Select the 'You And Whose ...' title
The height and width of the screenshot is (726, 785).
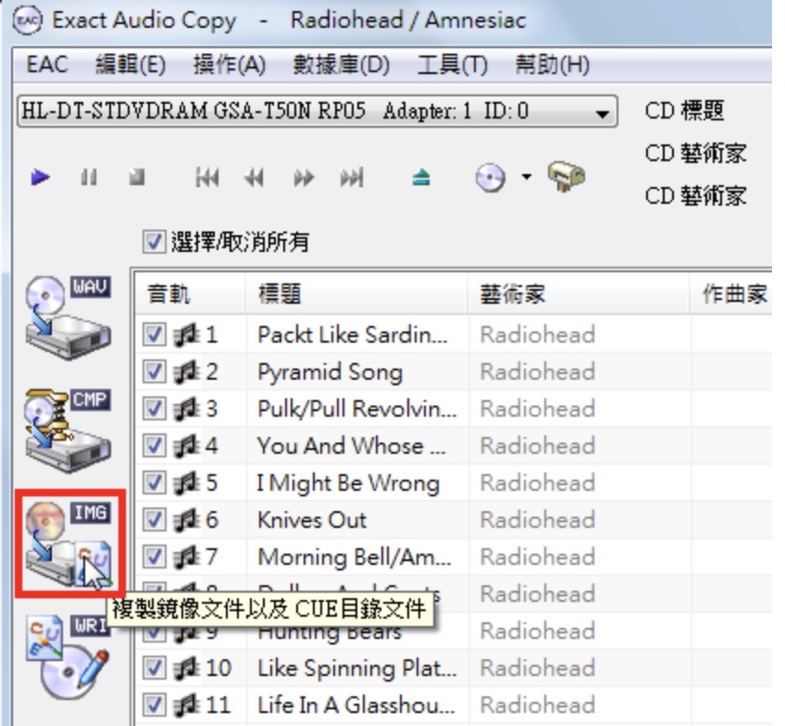351,445
